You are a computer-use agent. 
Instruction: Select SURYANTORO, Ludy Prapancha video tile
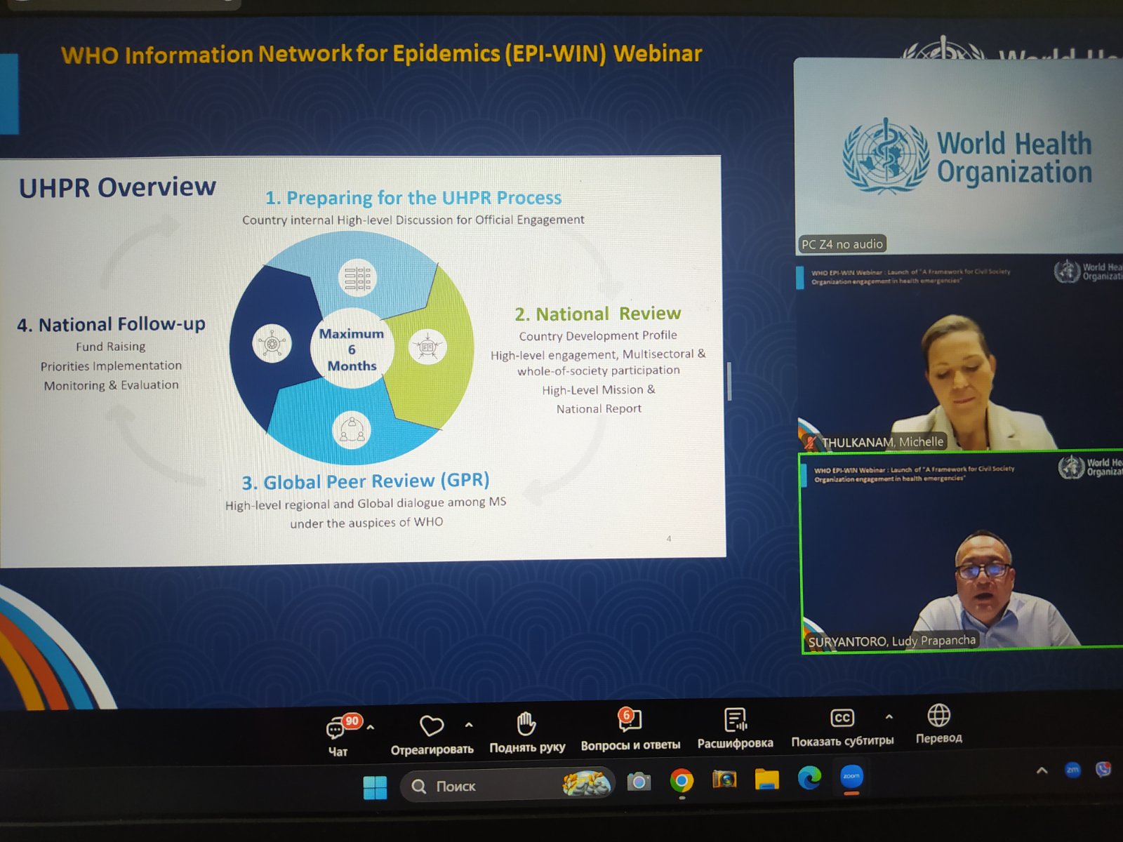pos(962,554)
